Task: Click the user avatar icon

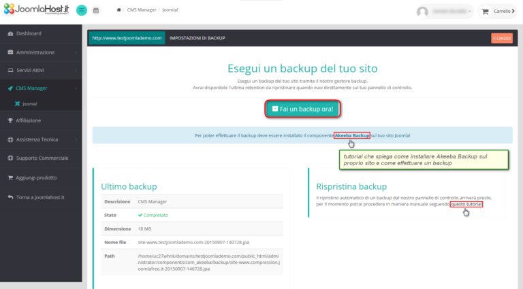Action: pos(423,12)
